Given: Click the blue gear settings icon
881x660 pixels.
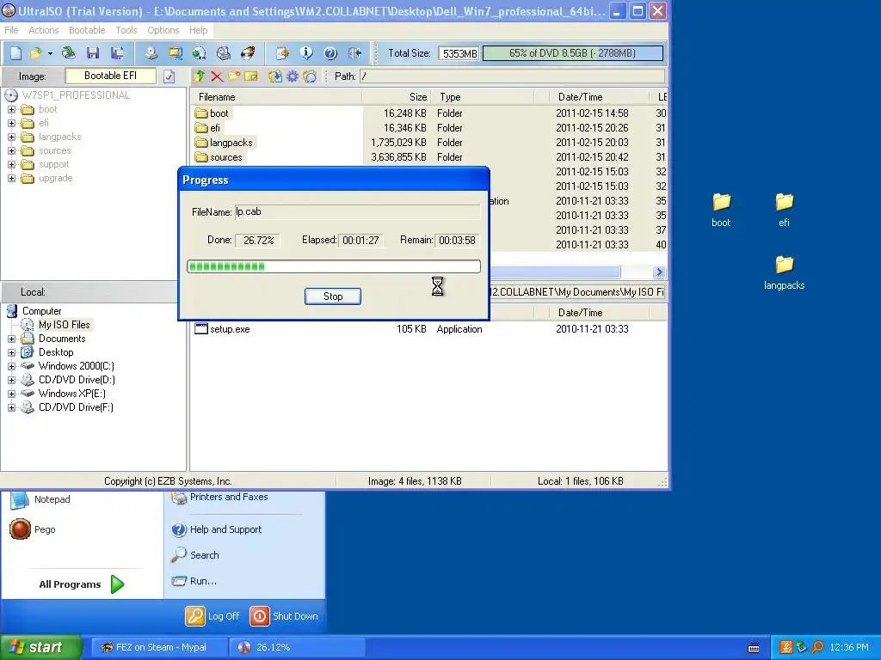Looking at the screenshot, I should pyautogui.click(x=293, y=76).
